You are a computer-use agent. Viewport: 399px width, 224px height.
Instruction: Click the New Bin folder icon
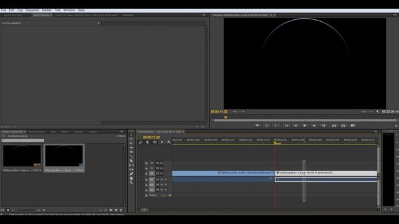click(x=111, y=210)
